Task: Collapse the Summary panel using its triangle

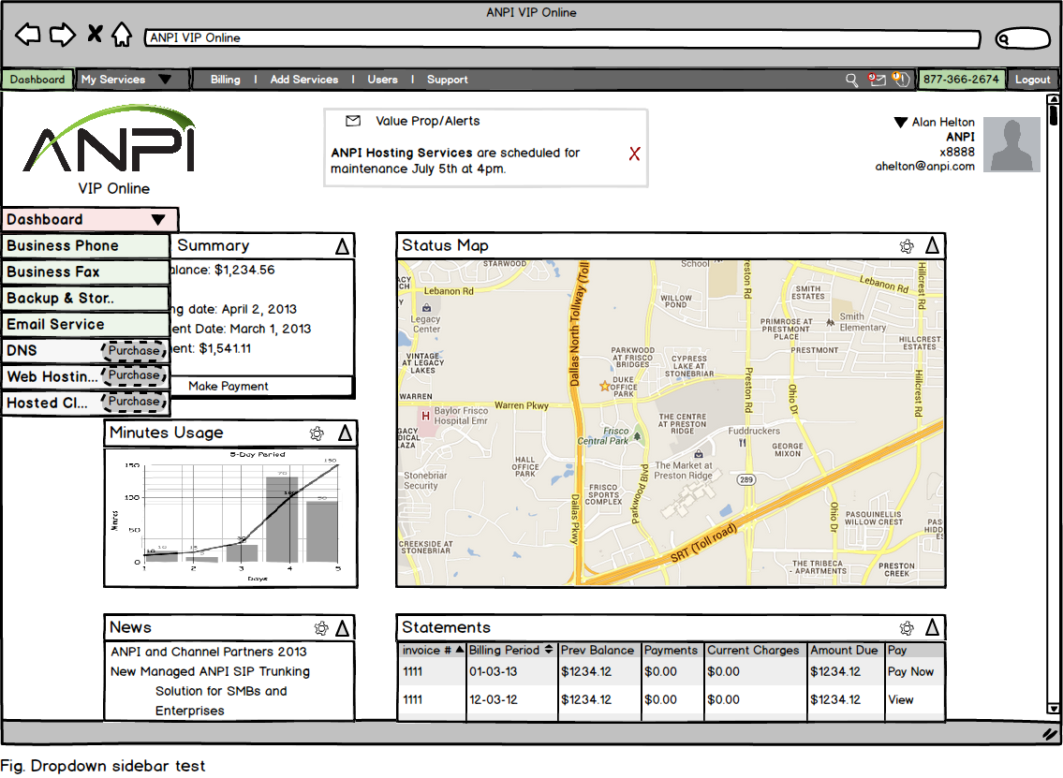Action: tap(343, 244)
